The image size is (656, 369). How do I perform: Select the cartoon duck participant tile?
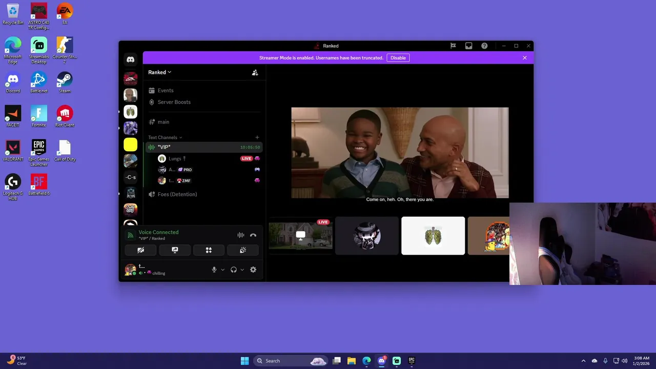point(489,236)
